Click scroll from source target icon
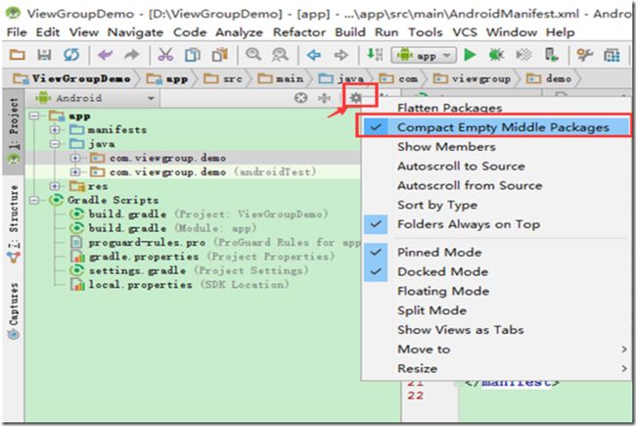The width and height of the screenshot is (636, 426). tap(300, 98)
